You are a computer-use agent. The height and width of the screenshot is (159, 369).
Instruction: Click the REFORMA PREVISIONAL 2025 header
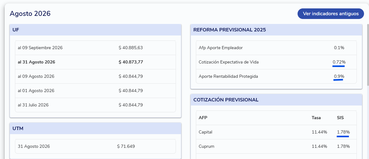pyautogui.click(x=276, y=30)
